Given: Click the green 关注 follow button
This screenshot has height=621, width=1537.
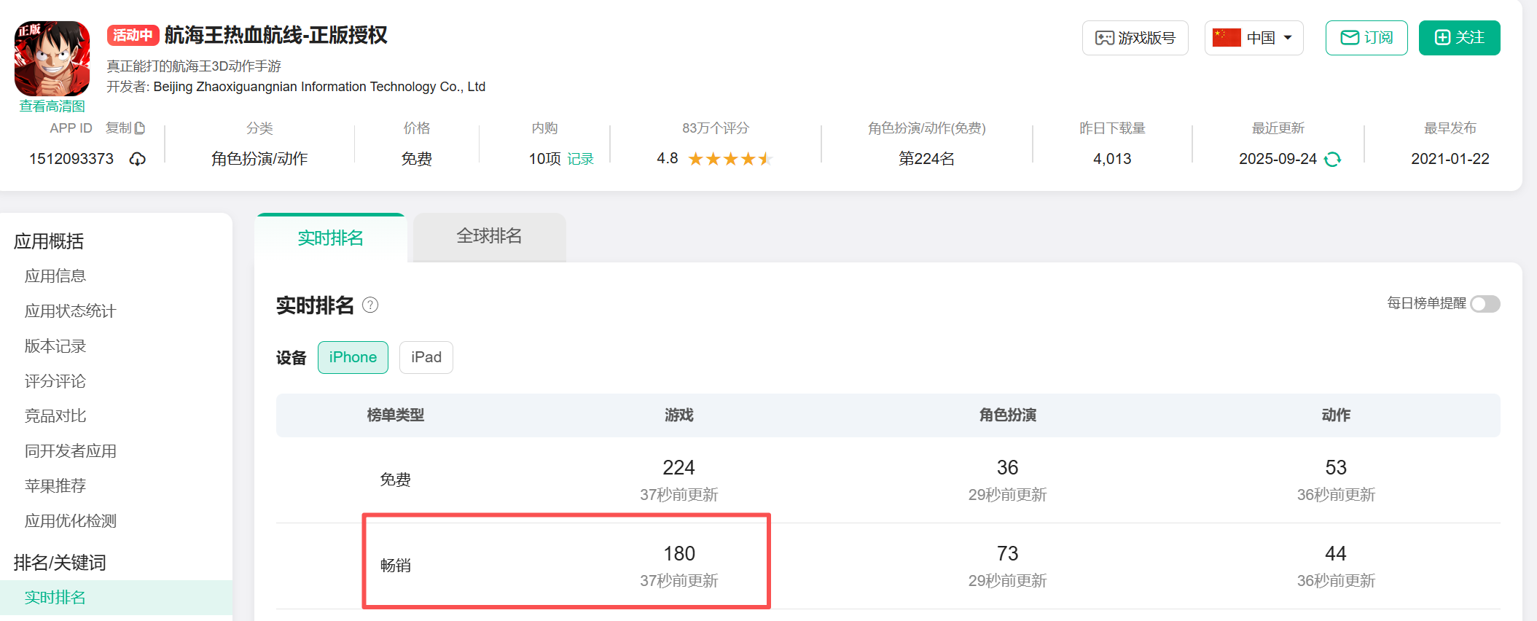Looking at the screenshot, I should [1459, 38].
